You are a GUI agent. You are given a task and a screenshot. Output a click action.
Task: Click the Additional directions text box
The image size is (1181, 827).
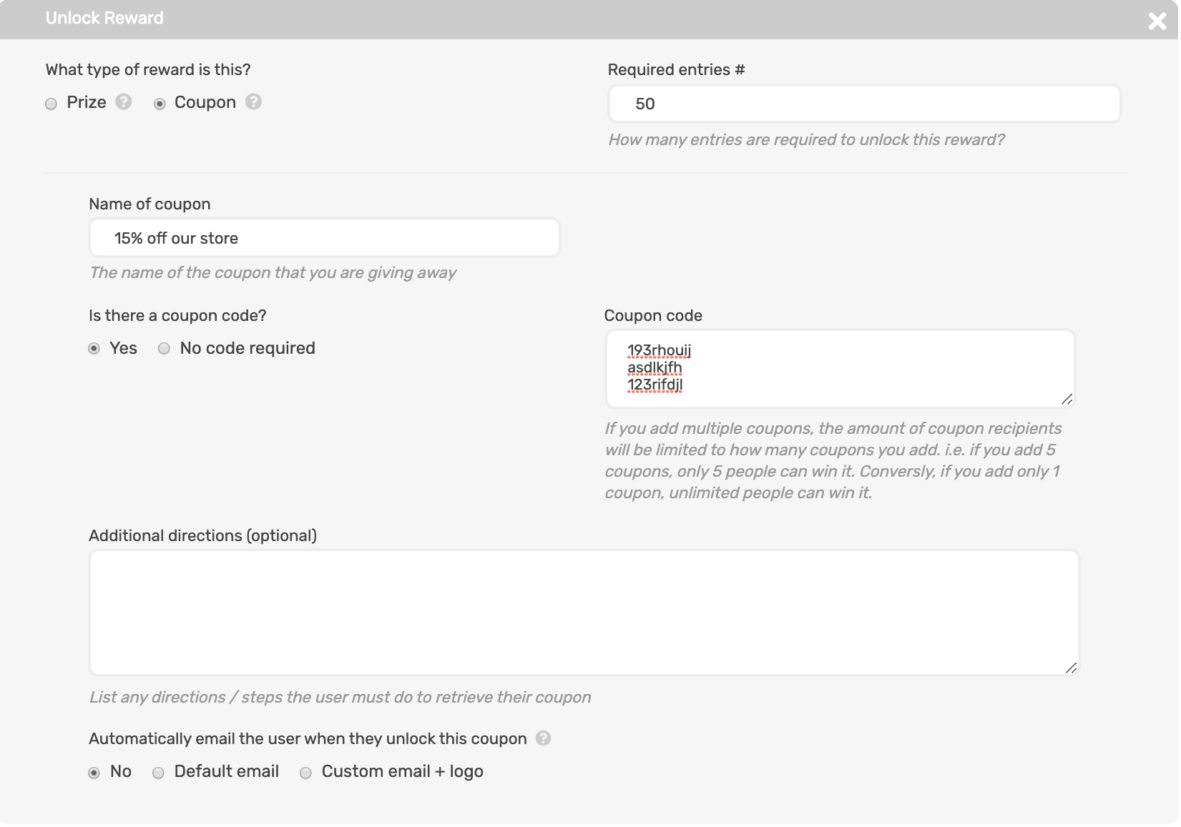point(583,613)
